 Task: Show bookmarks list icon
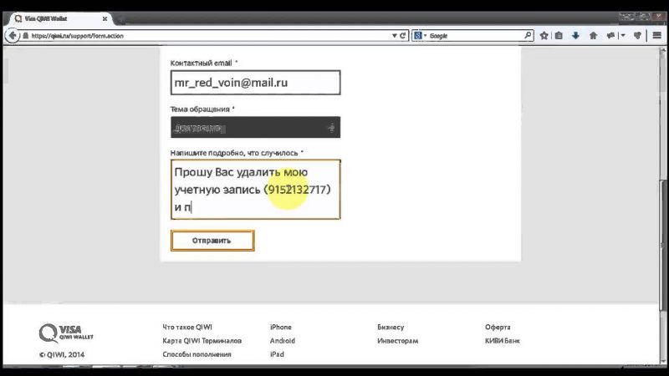pyautogui.click(x=559, y=36)
